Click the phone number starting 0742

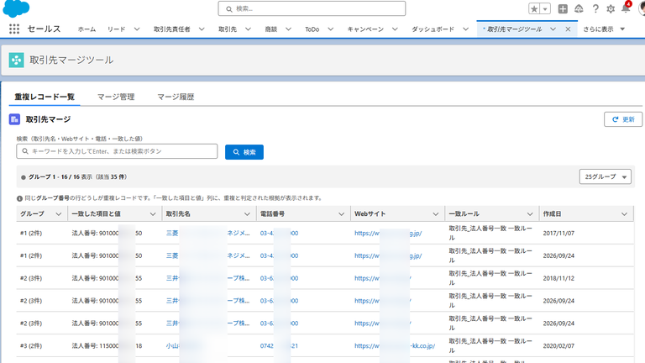pyautogui.click(x=279, y=346)
